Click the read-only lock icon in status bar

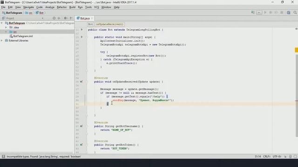pos(285,156)
